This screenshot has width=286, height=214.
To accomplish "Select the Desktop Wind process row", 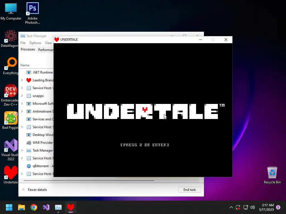I will pyautogui.click(x=36, y=135).
